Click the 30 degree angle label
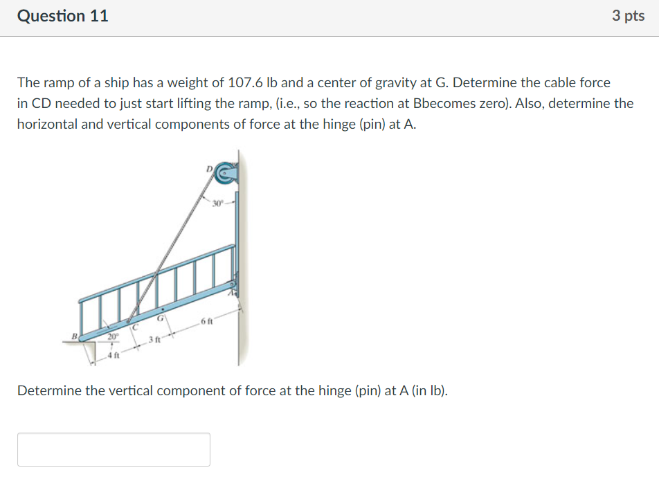This screenshot has height=488, width=659. point(217,202)
